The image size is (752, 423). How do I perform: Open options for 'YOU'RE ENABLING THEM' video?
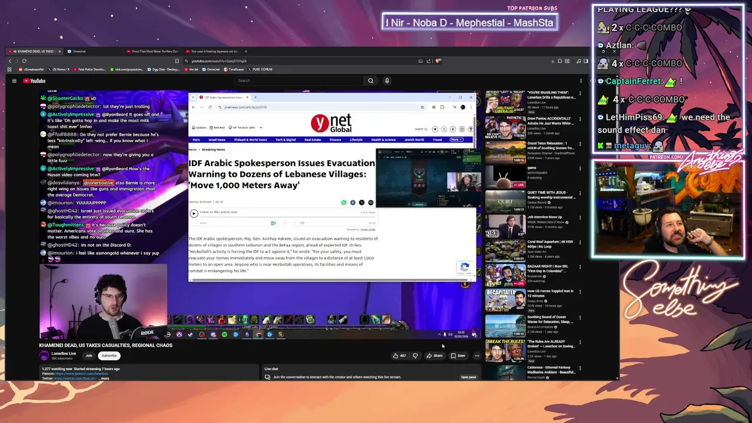[x=580, y=93]
